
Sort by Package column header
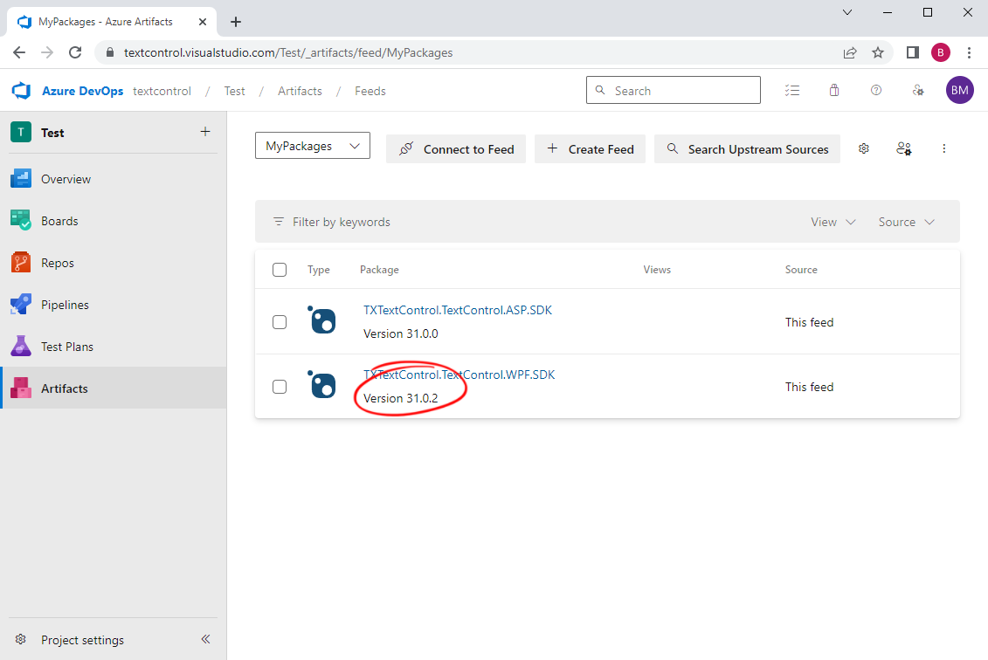(x=379, y=270)
